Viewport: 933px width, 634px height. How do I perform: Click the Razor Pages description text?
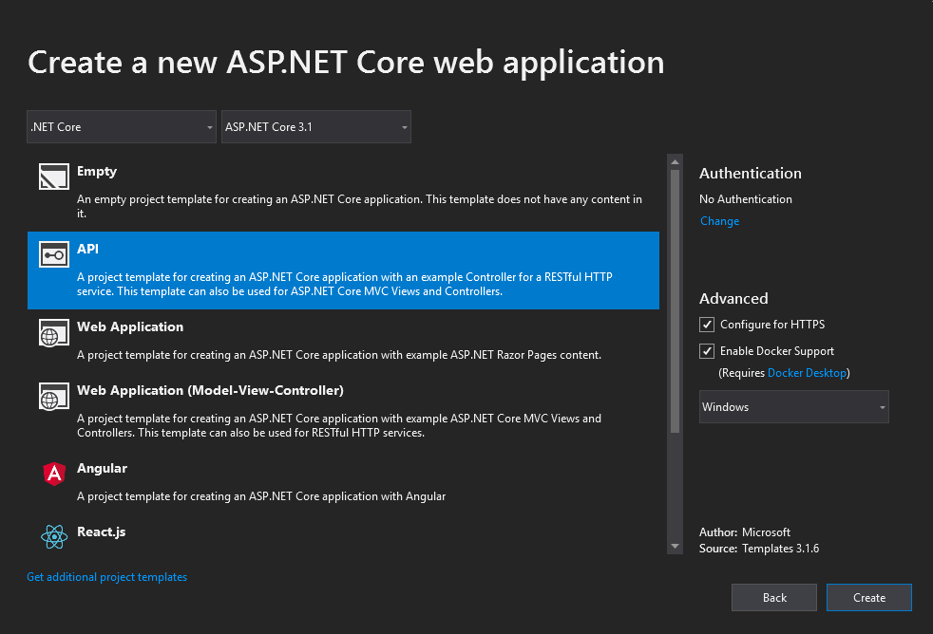(339, 355)
